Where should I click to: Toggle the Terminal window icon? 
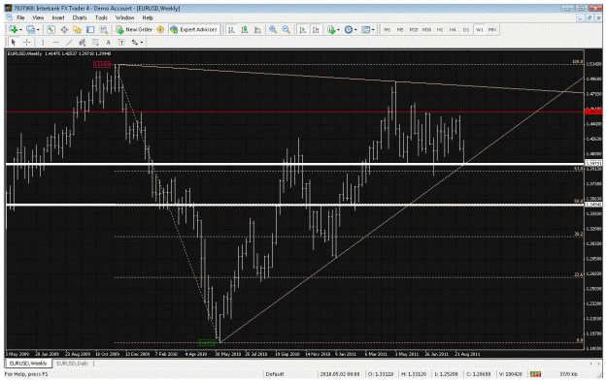click(x=90, y=30)
